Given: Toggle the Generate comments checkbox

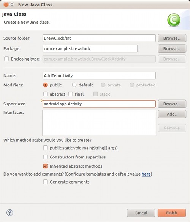Looking at the screenshot, I should [45, 182].
